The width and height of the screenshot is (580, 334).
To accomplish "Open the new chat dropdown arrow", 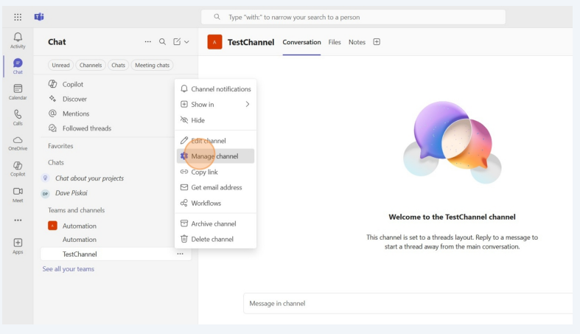I will (x=186, y=42).
